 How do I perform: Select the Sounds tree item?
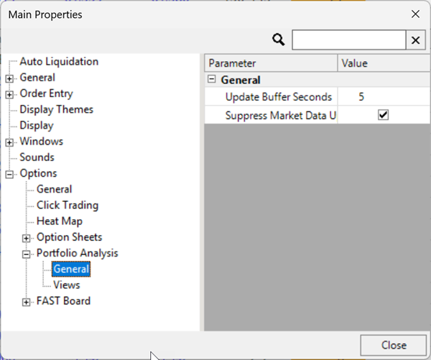[37, 157]
